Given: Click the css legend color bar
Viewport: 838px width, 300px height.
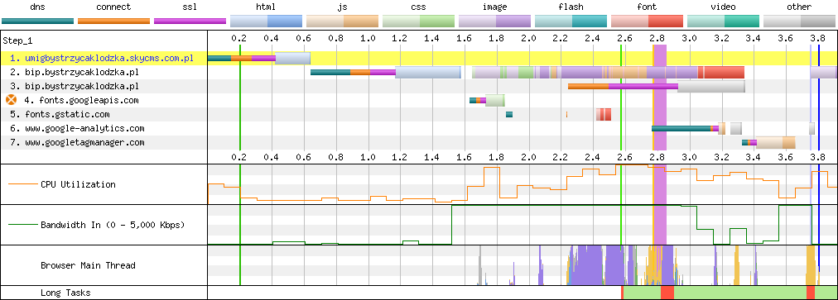Looking at the screenshot, I should coord(418,21).
